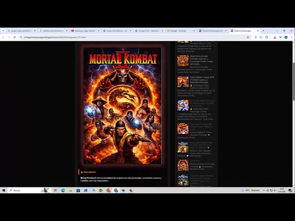Click the browser forward arrow

tap(9, 37)
